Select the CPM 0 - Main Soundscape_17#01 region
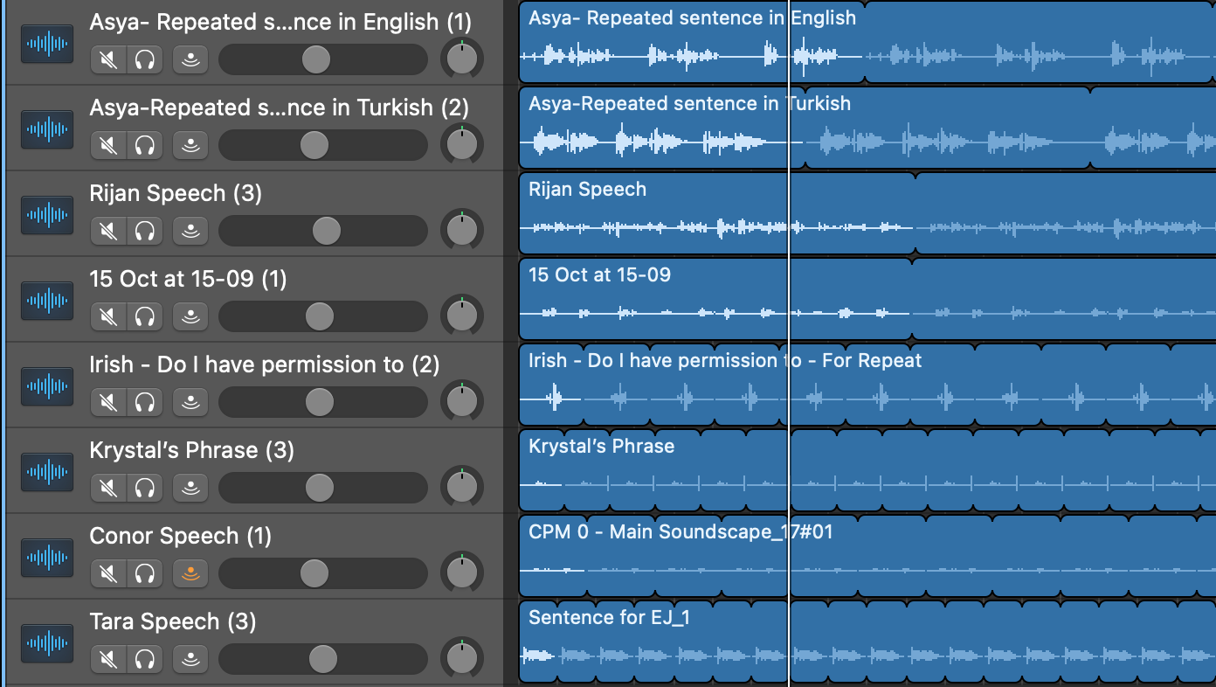 552,556
